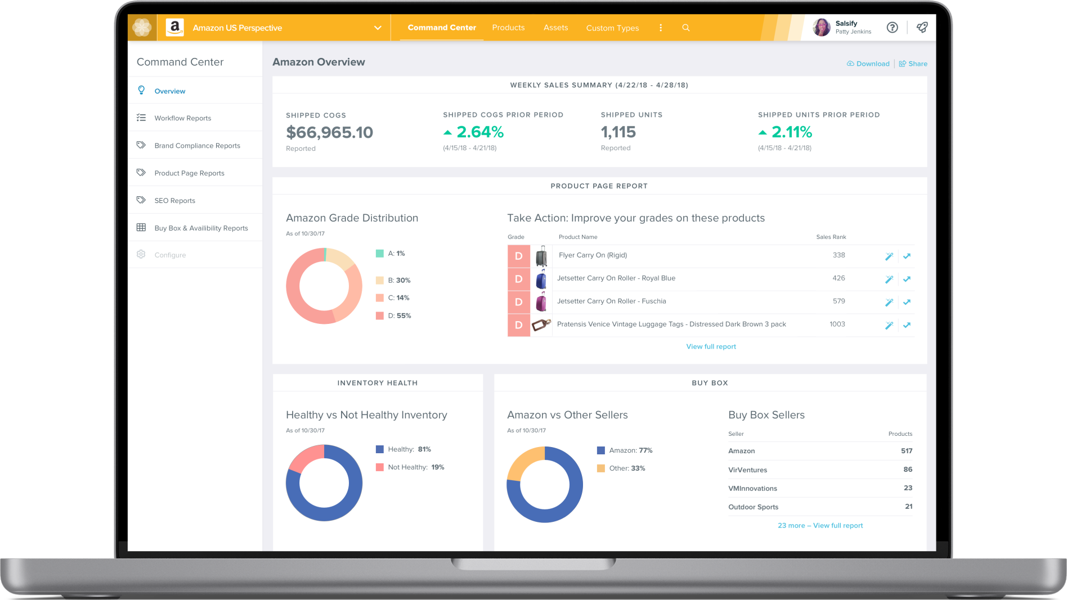Open the Command Center tab
1067x600 pixels.
(x=442, y=28)
